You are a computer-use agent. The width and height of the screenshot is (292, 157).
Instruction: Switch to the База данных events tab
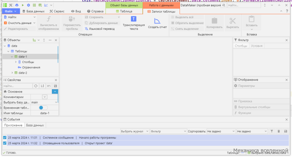[x=35, y=125]
